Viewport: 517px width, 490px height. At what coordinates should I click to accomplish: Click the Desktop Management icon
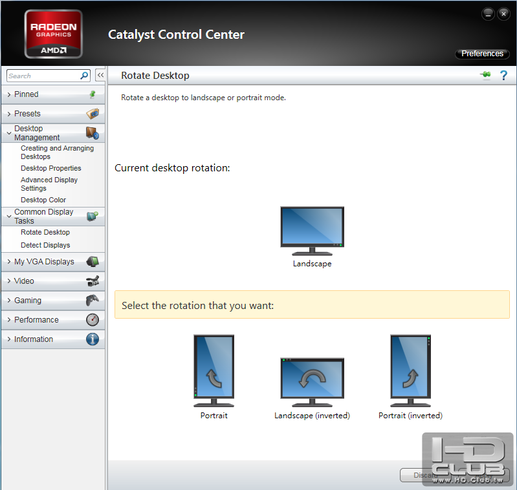pyautogui.click(x=93, y=133)
